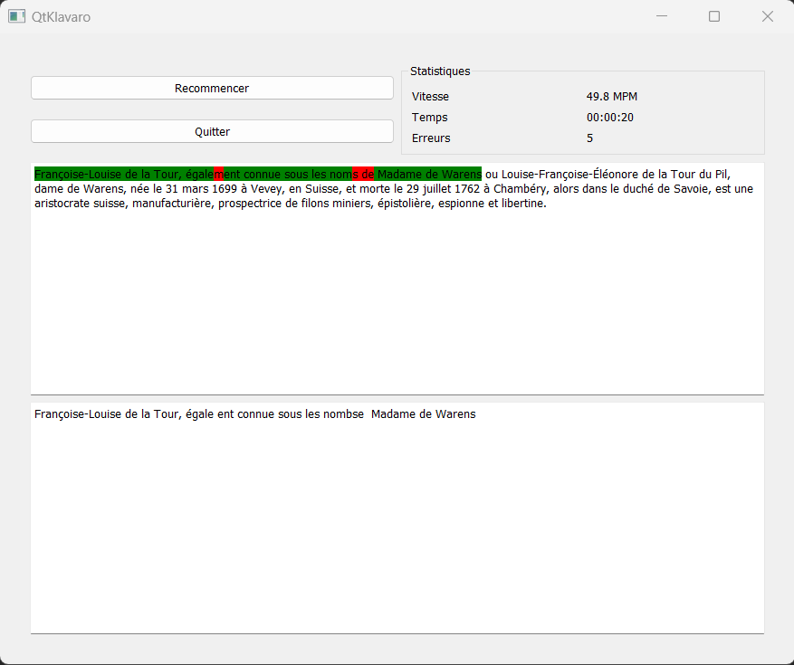Select the Temps value 00:00:20
The height and width of the screenshot is (665, 794).
[x=609, y=118]
